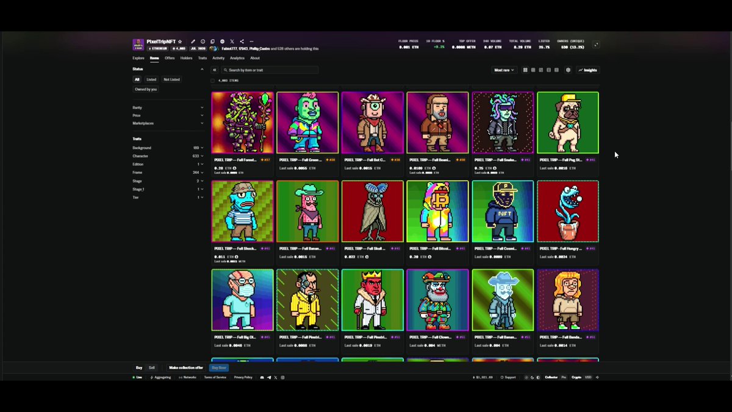Screen dimensions: 732x412
Task: Open the collection website globe icon
Action: (x=222, y=42)
